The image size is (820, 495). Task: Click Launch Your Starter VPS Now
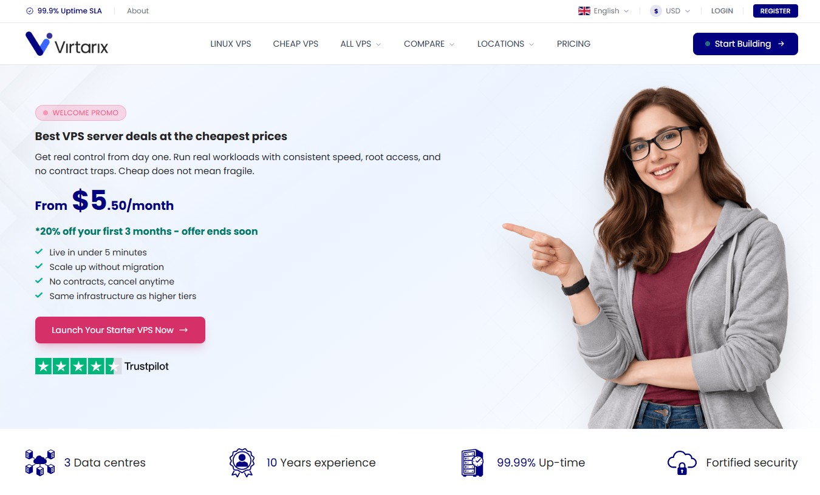point(120,330)
